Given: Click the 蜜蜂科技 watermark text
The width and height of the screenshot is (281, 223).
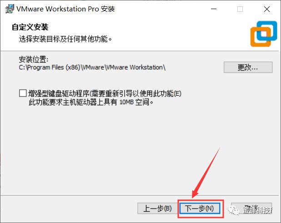Looking at the screenshot, I should click(257, 210).
